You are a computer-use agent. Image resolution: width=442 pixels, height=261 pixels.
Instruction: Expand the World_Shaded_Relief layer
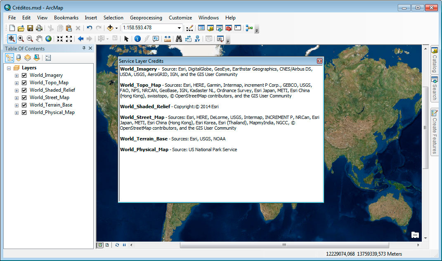coord(17,90)
